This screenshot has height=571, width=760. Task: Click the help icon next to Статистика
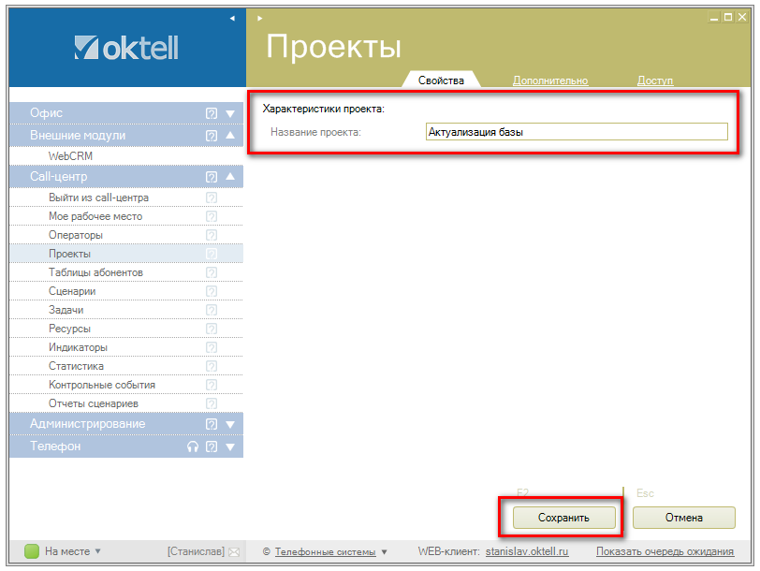211,366
